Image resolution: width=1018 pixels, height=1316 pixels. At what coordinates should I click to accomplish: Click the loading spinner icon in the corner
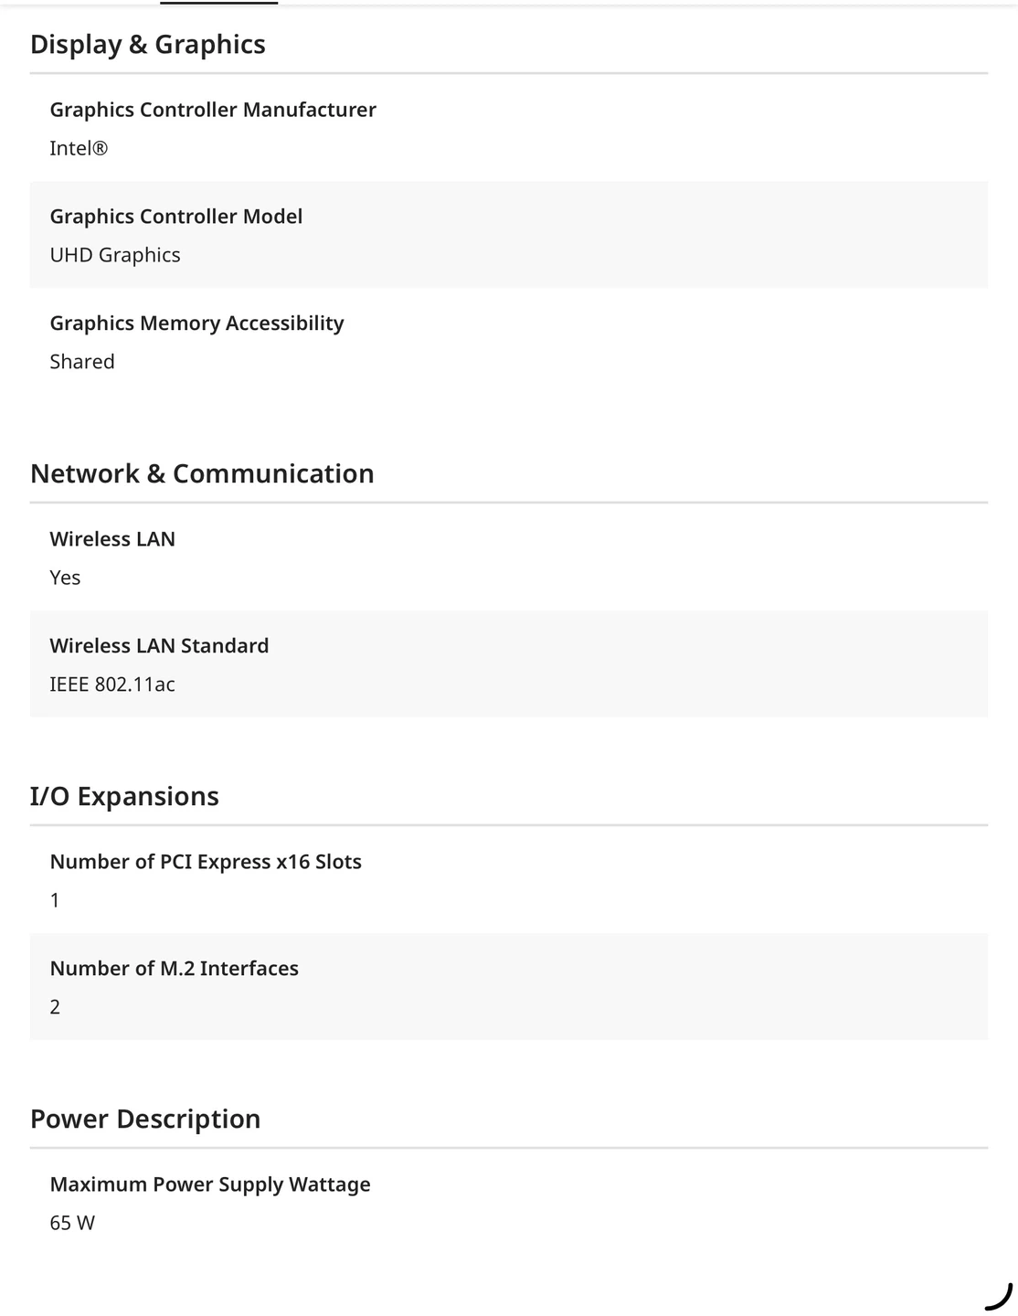(1000, 1297)
